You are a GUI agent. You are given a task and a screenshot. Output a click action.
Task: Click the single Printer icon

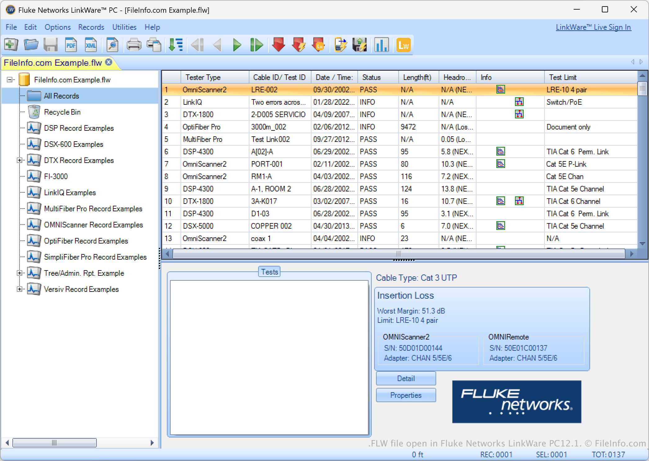[134, 45]
